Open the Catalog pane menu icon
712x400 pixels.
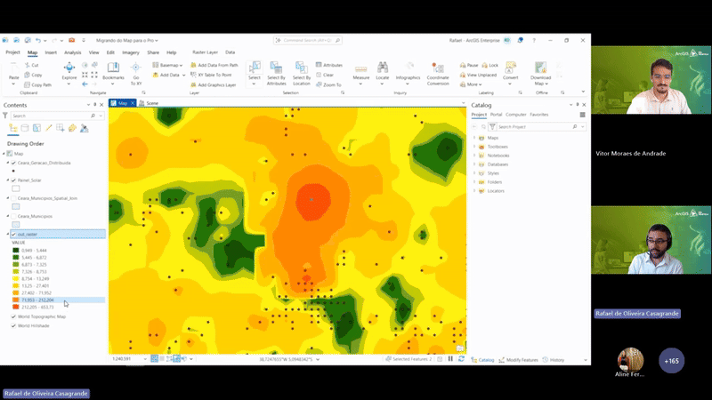(x=583, y=115)
